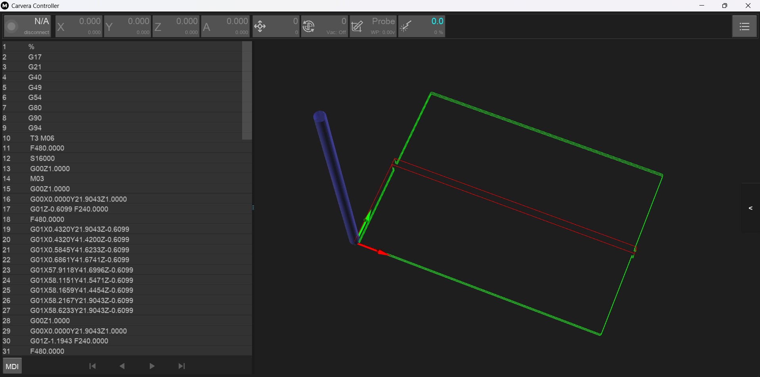Select line 17 G01Z-0.6099 F240.0000
The width and height of the screenshot is (760, 377).
pyautogui.click(x=127, y=209)
